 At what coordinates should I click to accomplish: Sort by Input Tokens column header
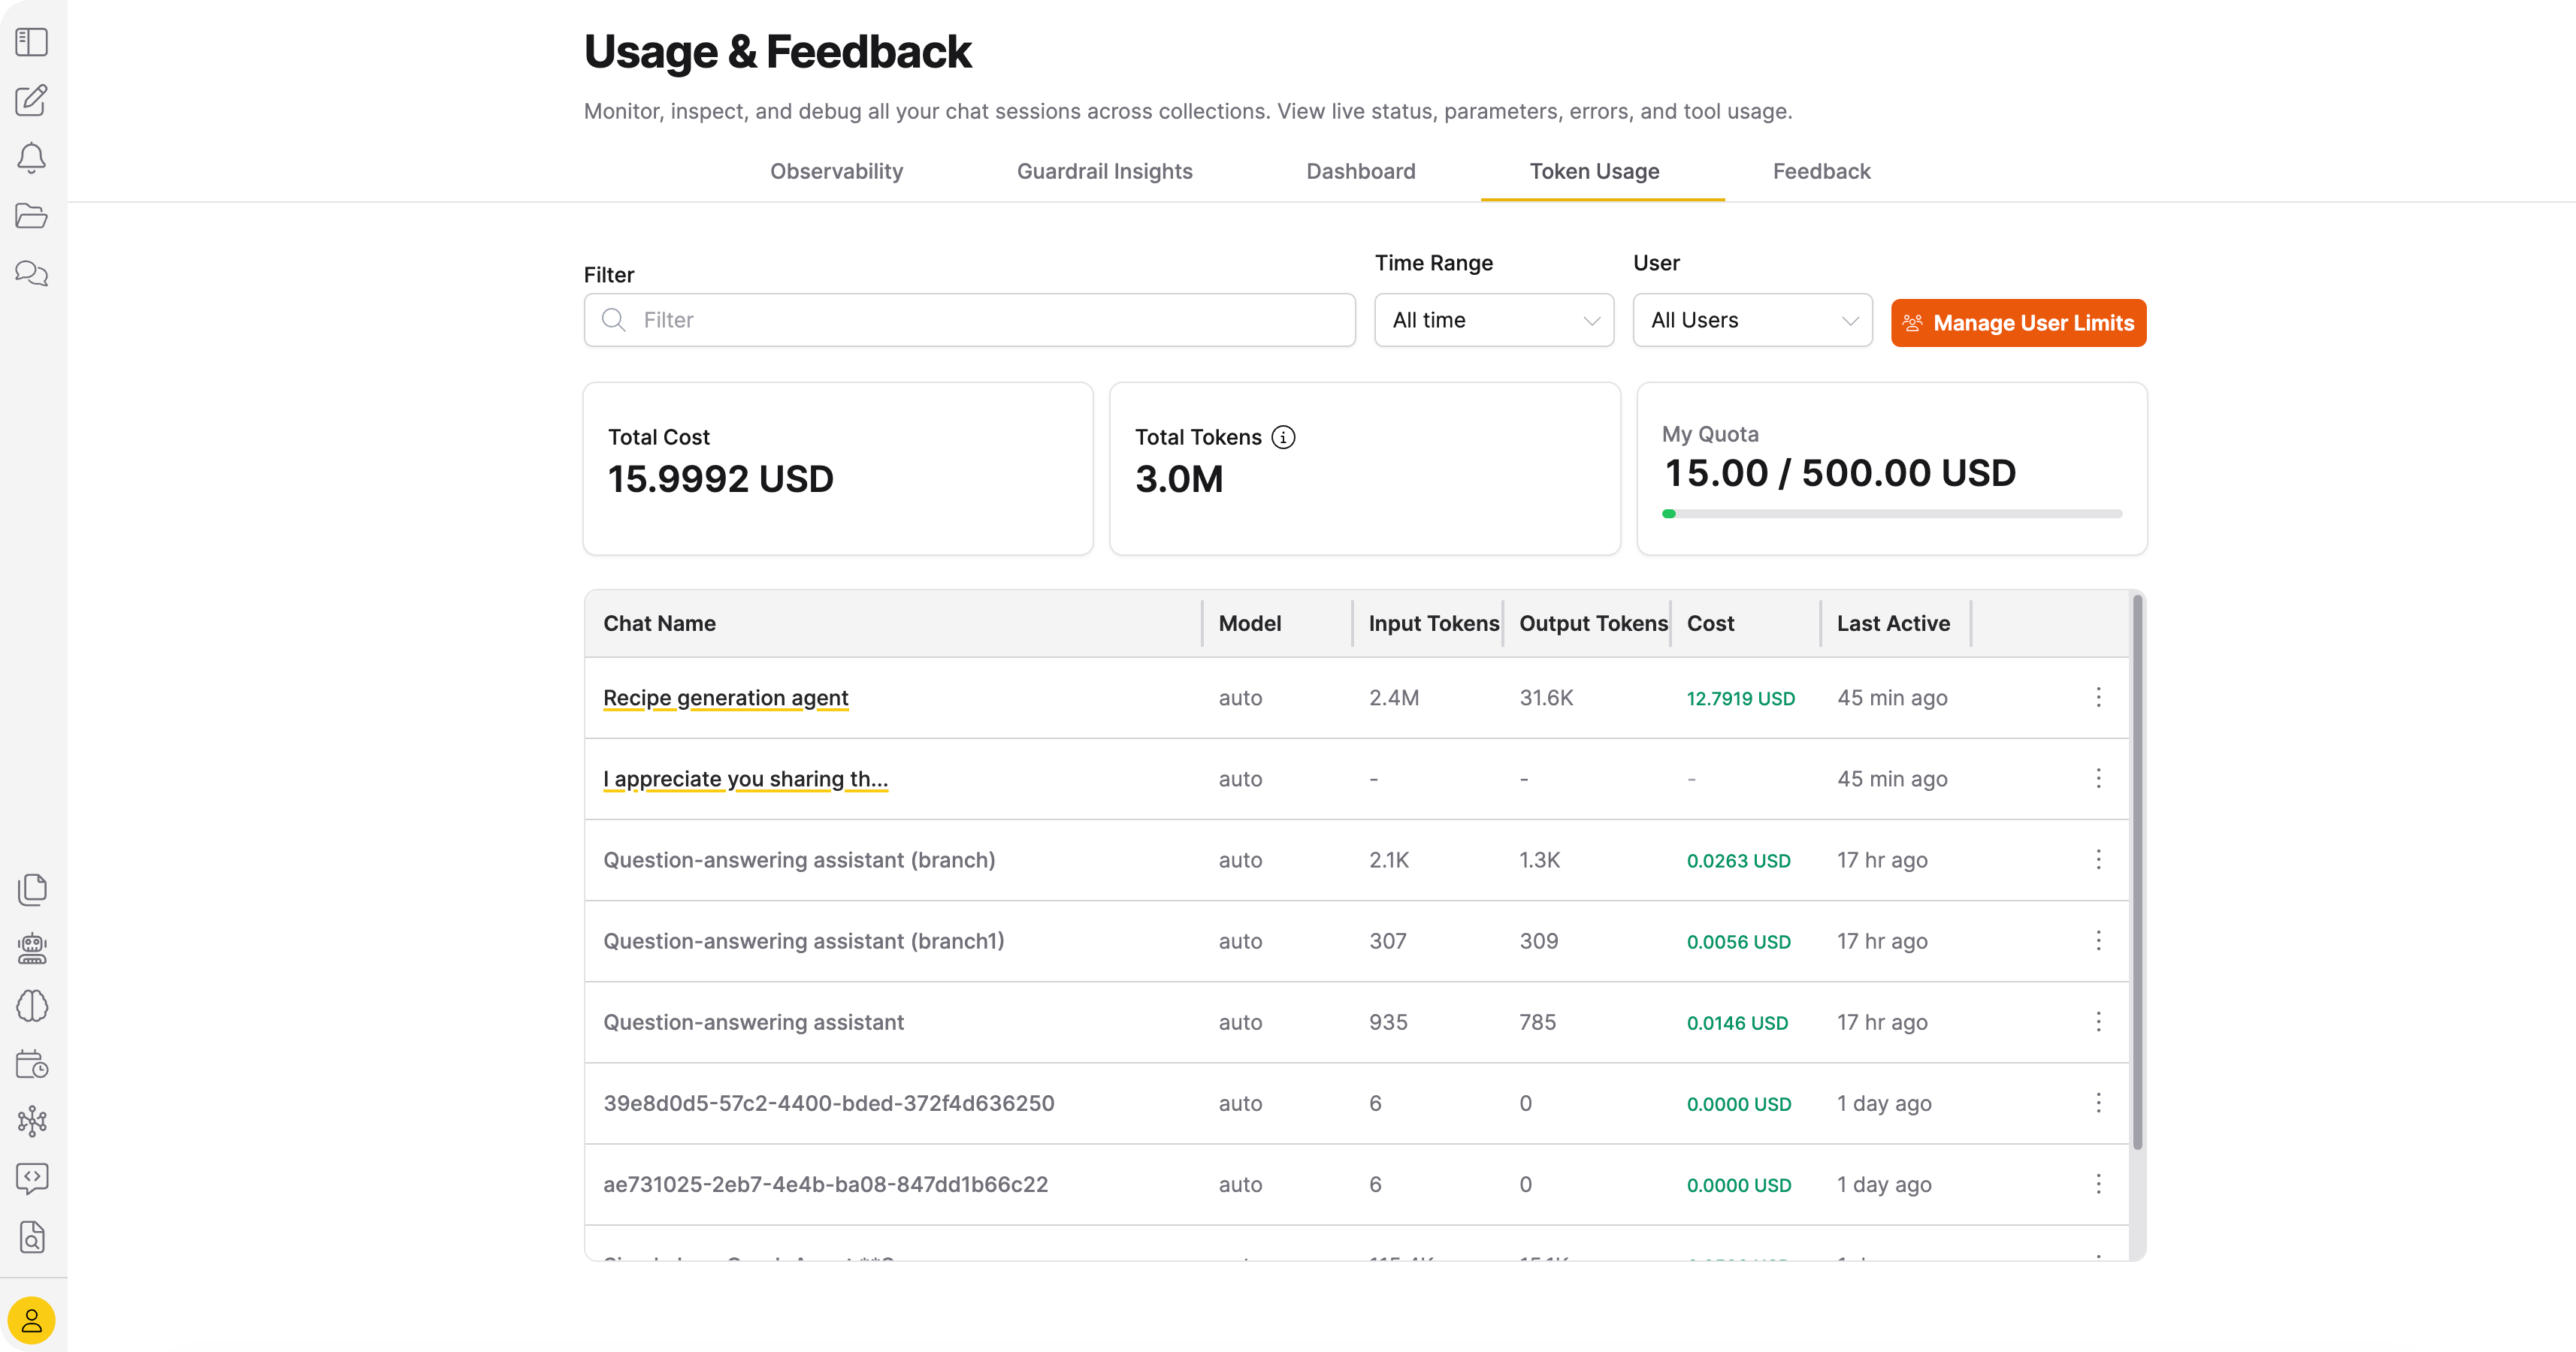coord(1433,623)
